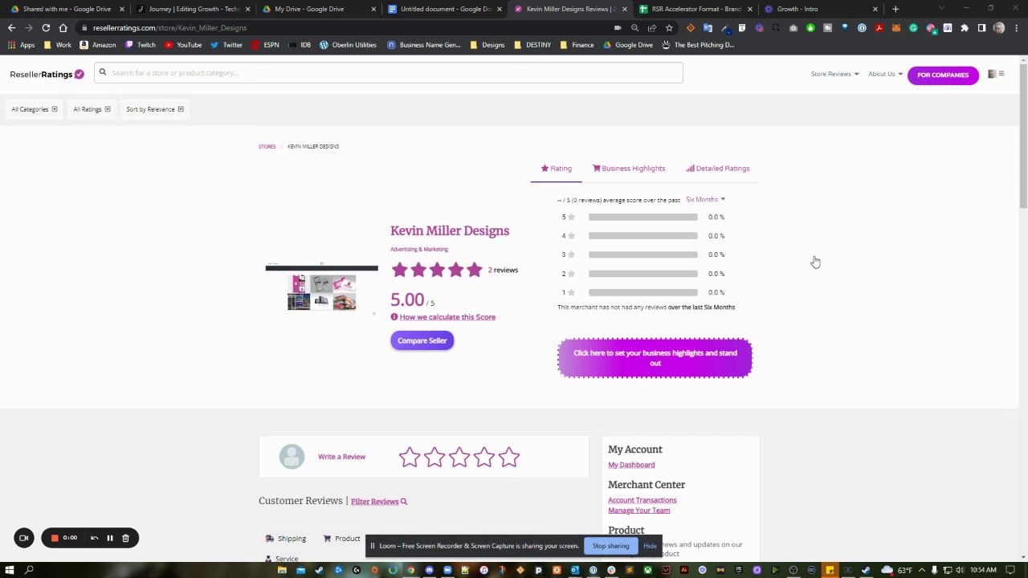Rate three stars in Write a Review
The image size is (1028, 578).
pos(459,457)
